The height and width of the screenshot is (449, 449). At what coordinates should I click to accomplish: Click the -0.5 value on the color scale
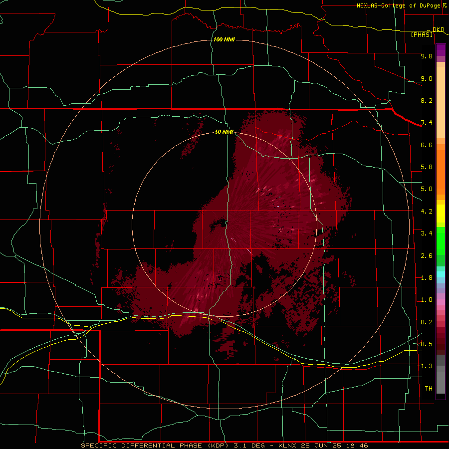[x=425, y=344]
